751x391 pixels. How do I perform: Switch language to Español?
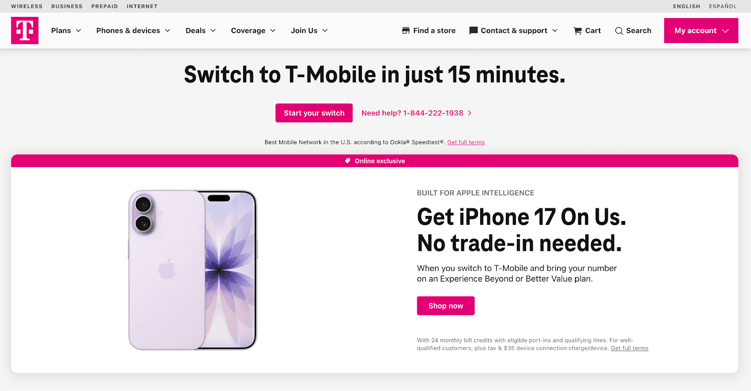723,6
